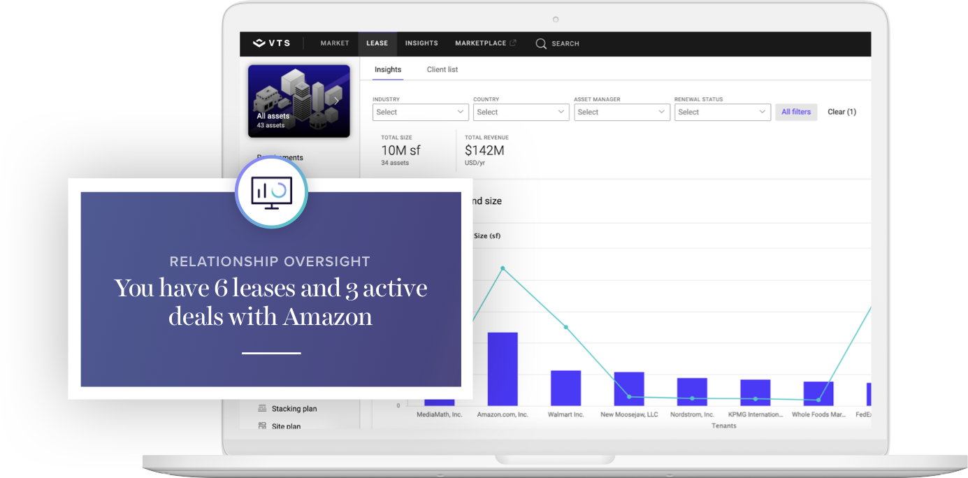The width and height of the screenshot is (968, 478).
Task: Click the Site plan icon
Action: pyautogui.click(x=262, y=426)
